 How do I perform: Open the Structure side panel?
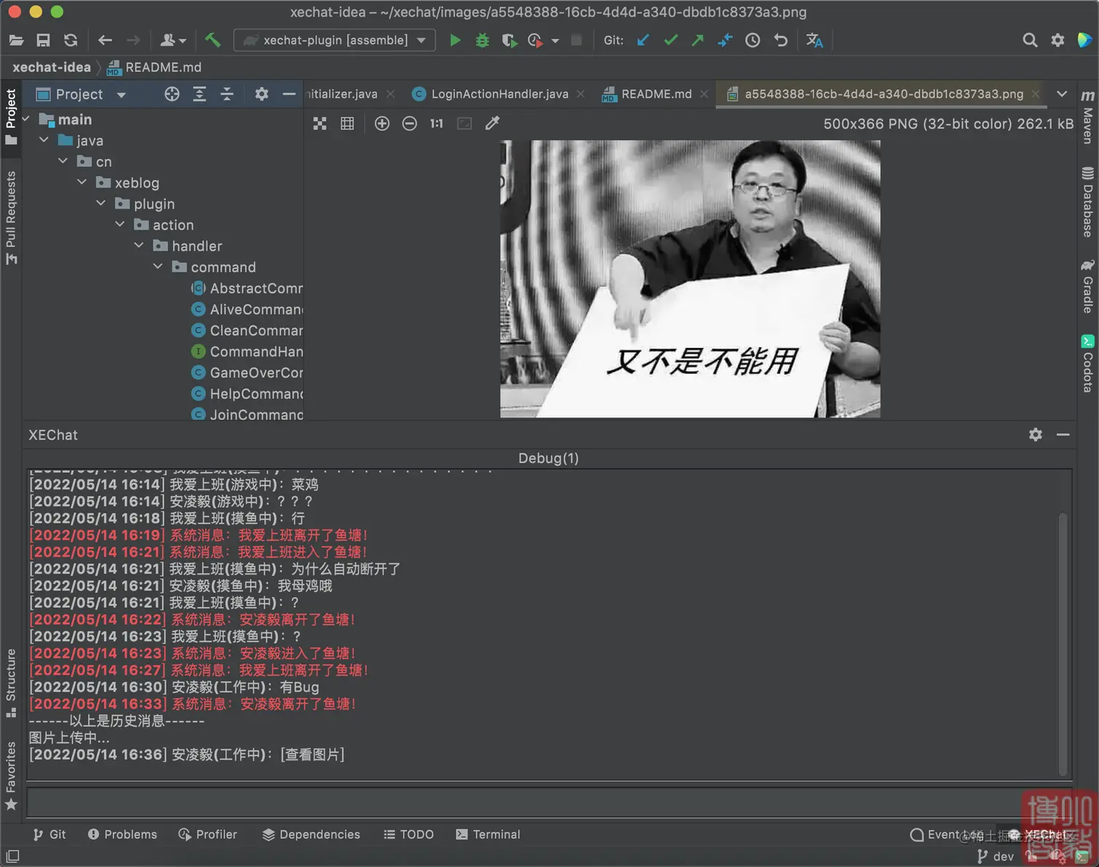point(11,683)
